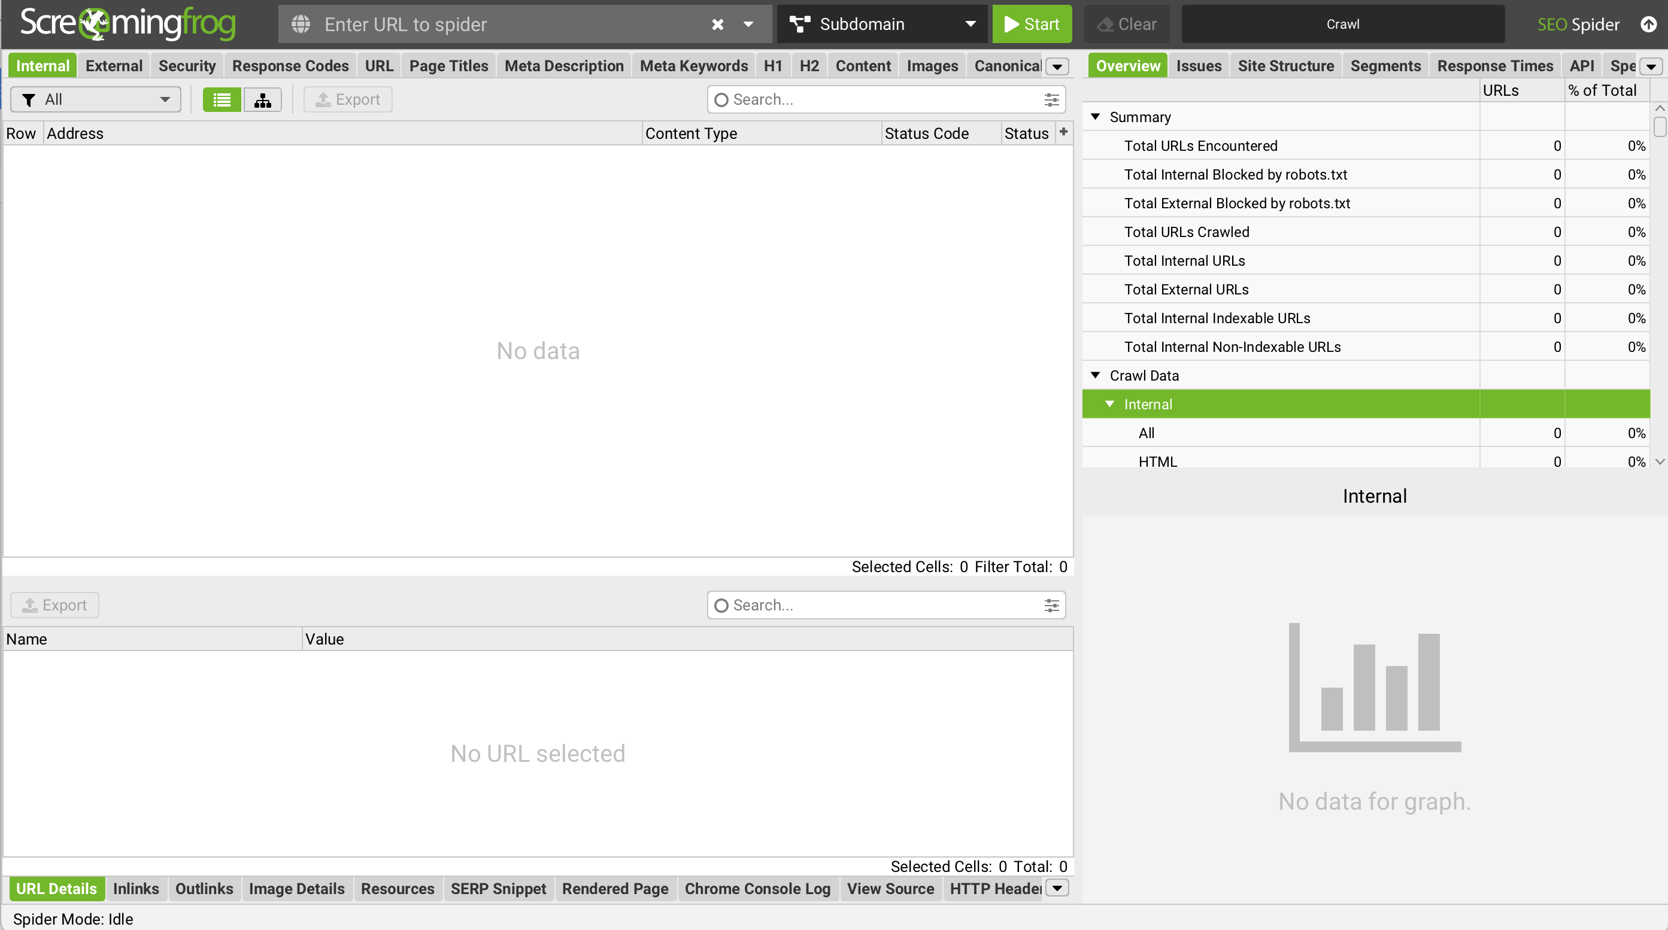Click the top Export button
The height and width of the screenshot is (930, 1668).
click(x=348, y=100)
